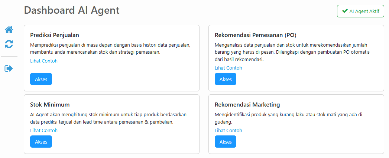Click the Prediksi Penjualan description text
This screenshot has height=158, width=389.
tap(110, 48)
